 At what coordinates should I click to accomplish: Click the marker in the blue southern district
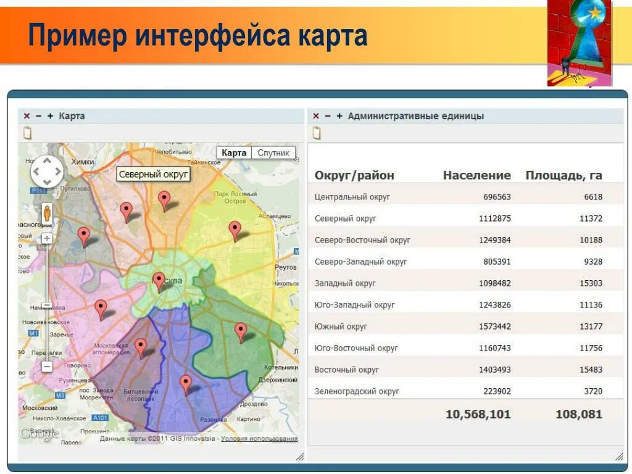point(185,385)
